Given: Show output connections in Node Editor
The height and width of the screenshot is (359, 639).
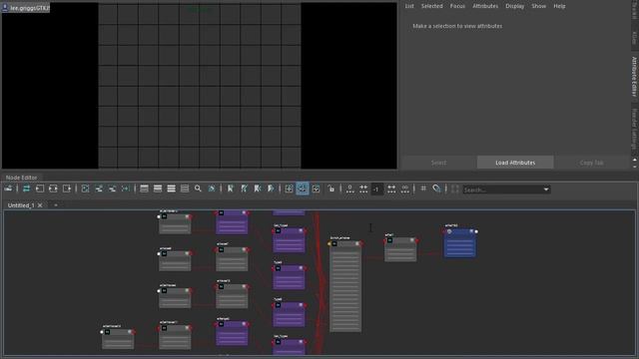Looking at the screenshot, I should pyautogui.click(x=67, y=188).
